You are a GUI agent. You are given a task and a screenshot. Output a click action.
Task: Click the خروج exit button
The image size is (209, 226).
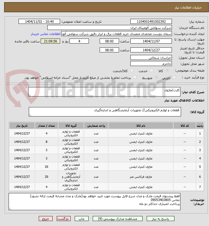46,219
